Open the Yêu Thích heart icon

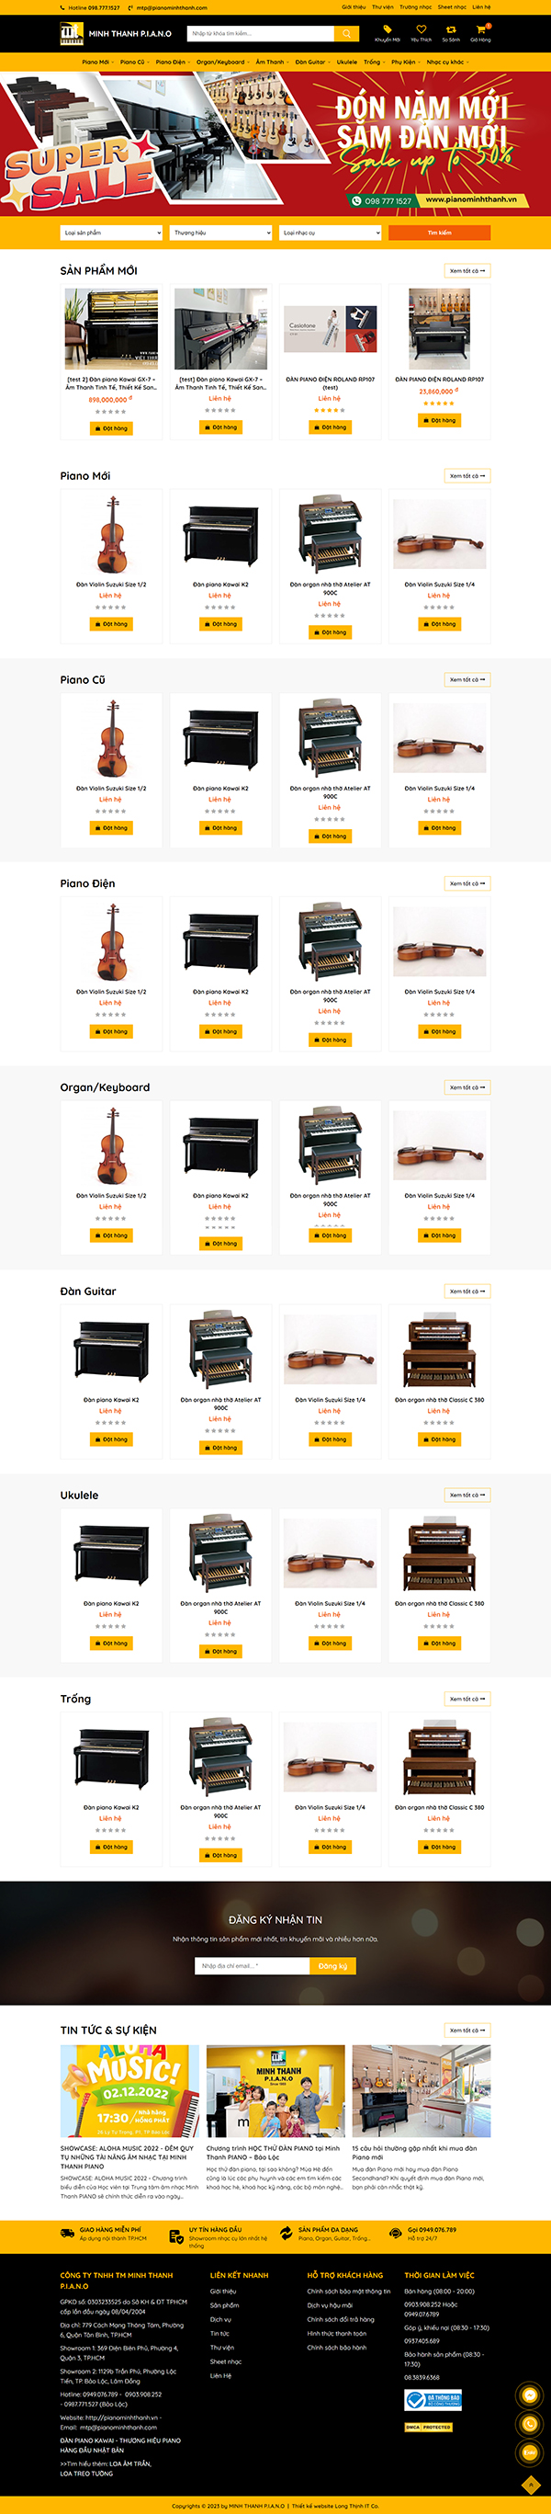coord(422,33)
